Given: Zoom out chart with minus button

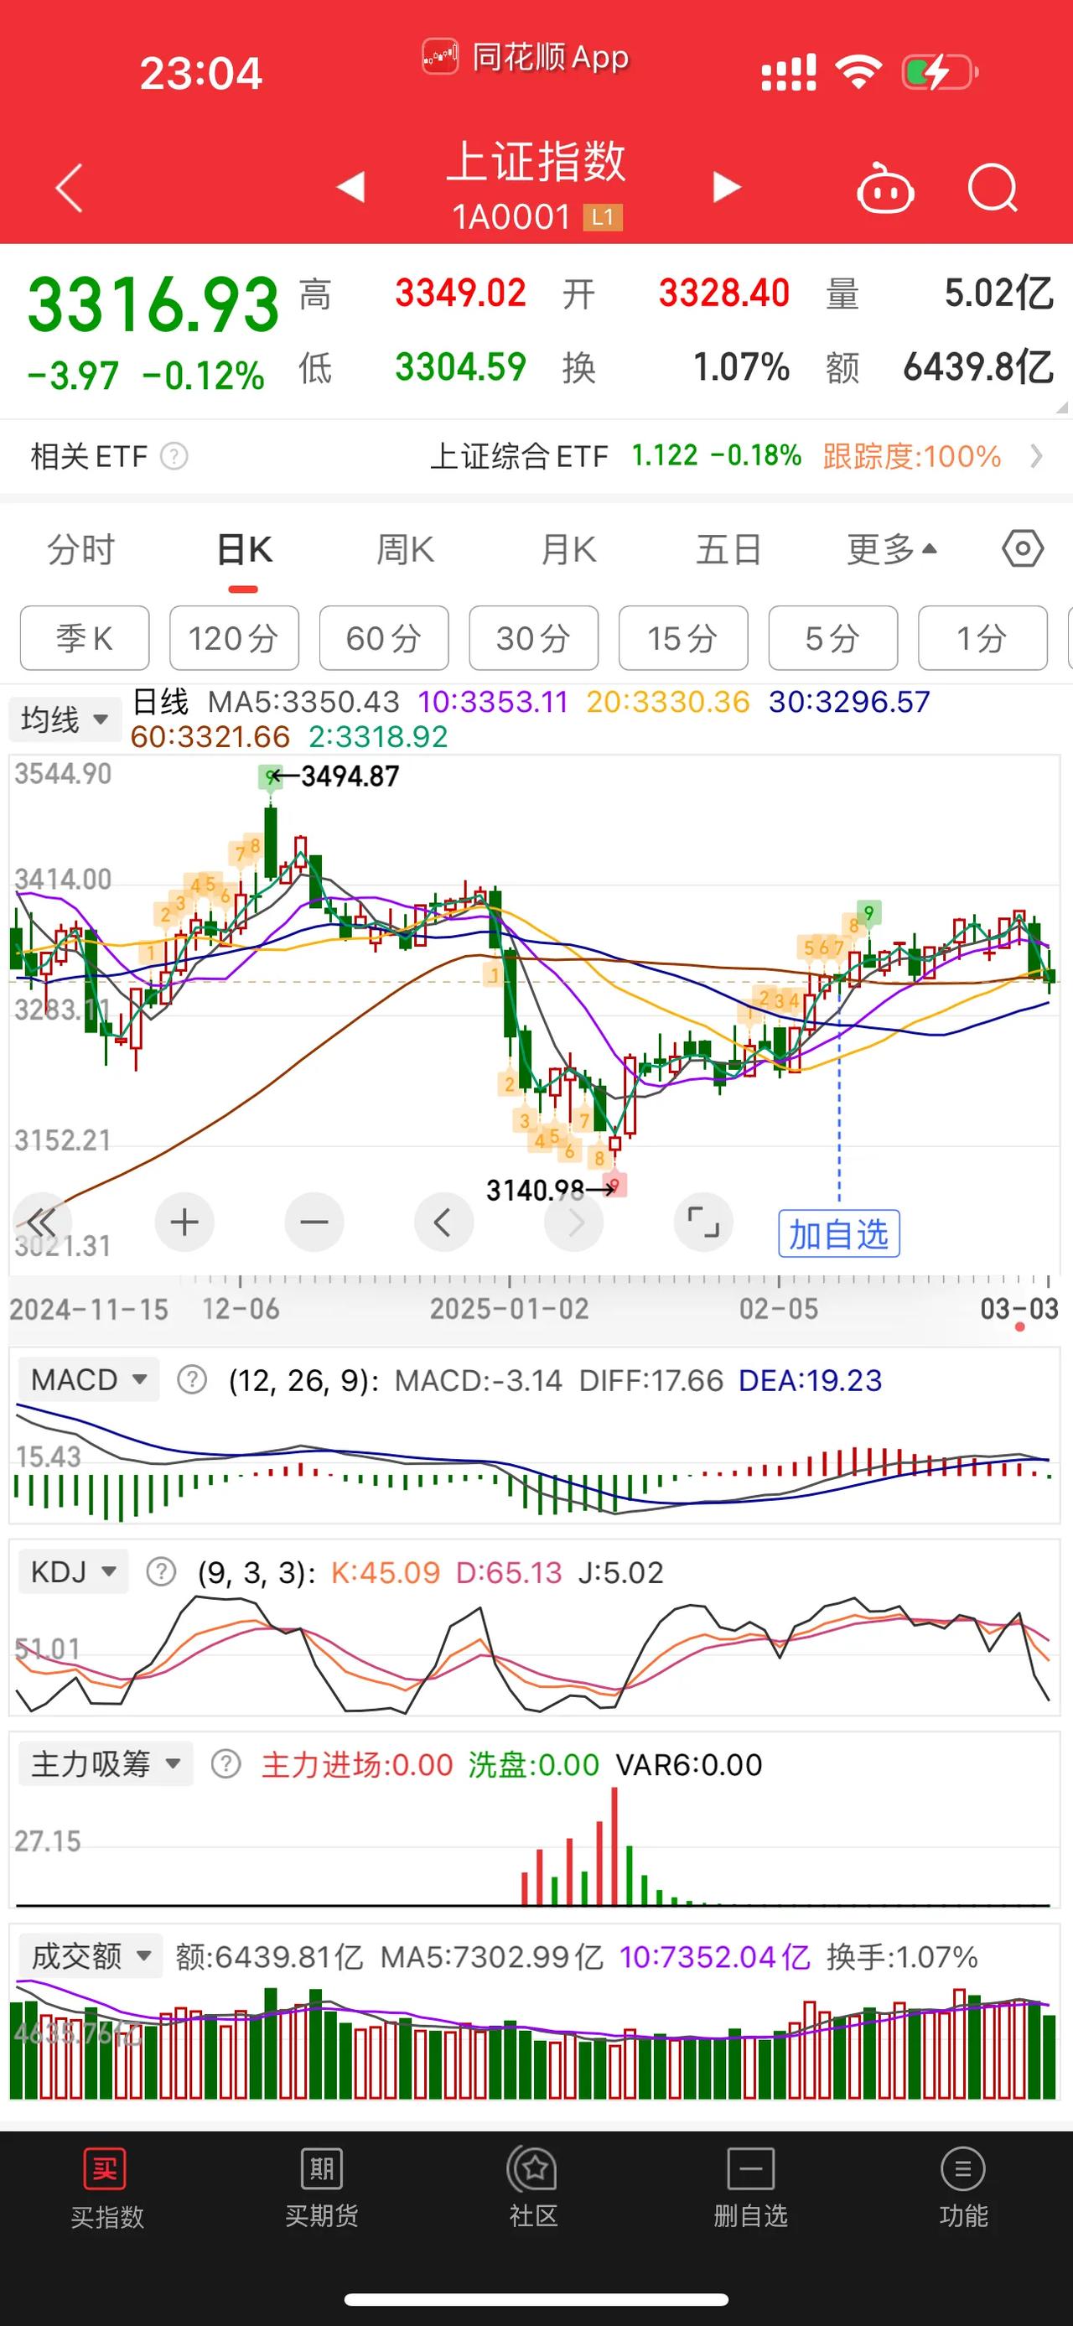Looking at the screenshot, I should point(314,1223).
